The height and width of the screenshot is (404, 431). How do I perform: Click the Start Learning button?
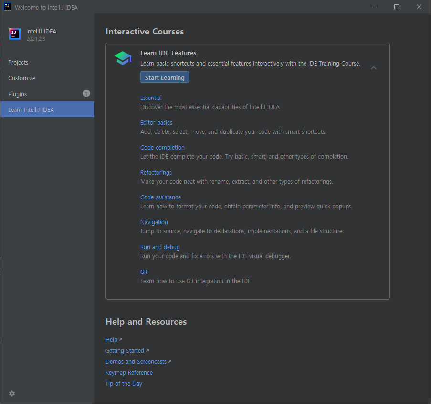(165, 77)
